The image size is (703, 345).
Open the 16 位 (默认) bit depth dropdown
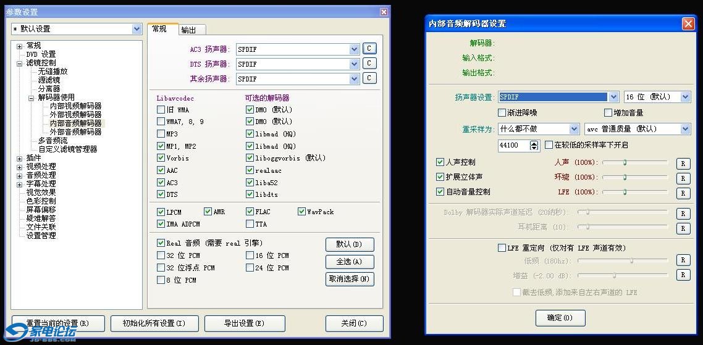pyautogui.click(x=685, y=97)
